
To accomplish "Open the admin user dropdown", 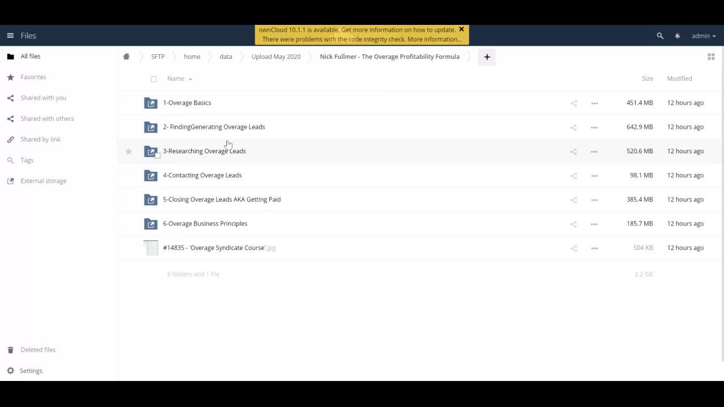I will point(703,36).
